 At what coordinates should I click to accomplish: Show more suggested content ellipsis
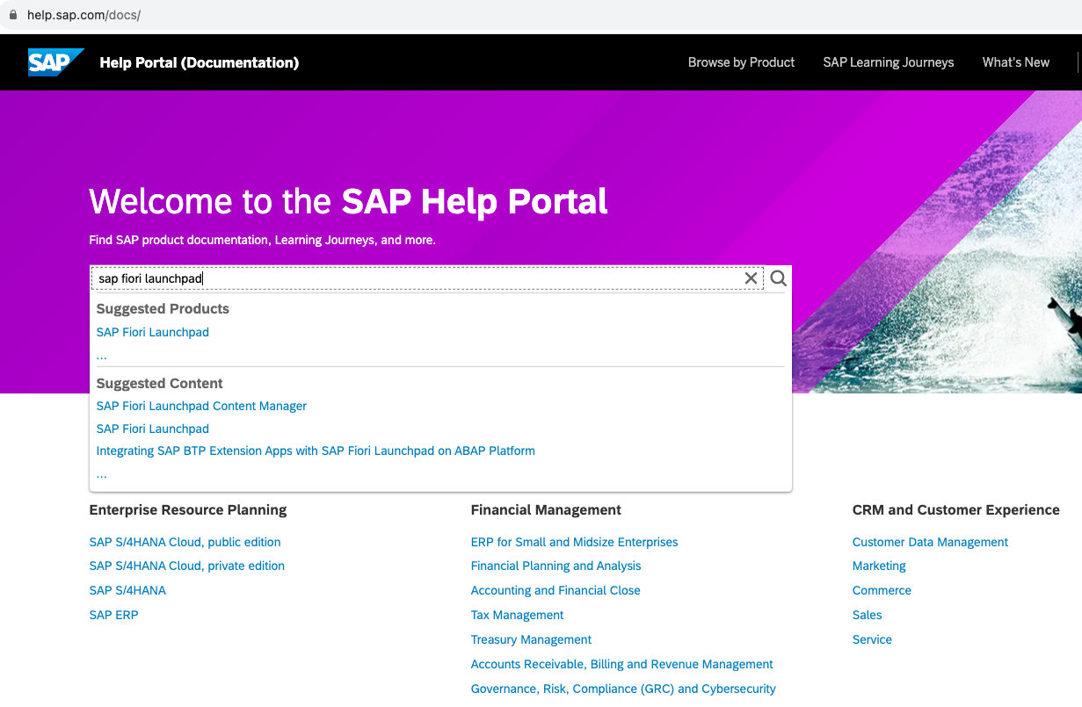pos(102,473)
